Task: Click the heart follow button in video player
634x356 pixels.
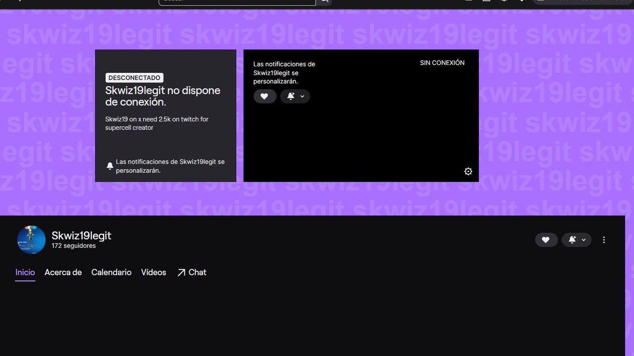Action: 265,96
